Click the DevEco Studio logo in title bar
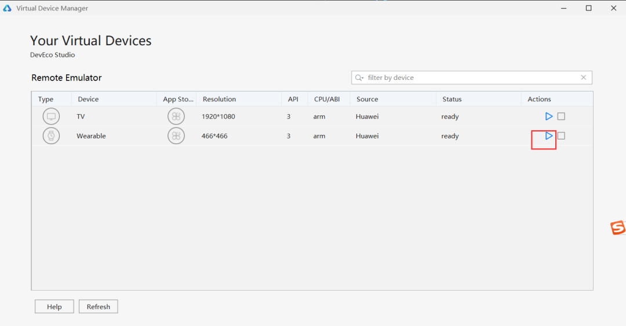The height and width of the screenshot is (326, 626). point(7,8)
